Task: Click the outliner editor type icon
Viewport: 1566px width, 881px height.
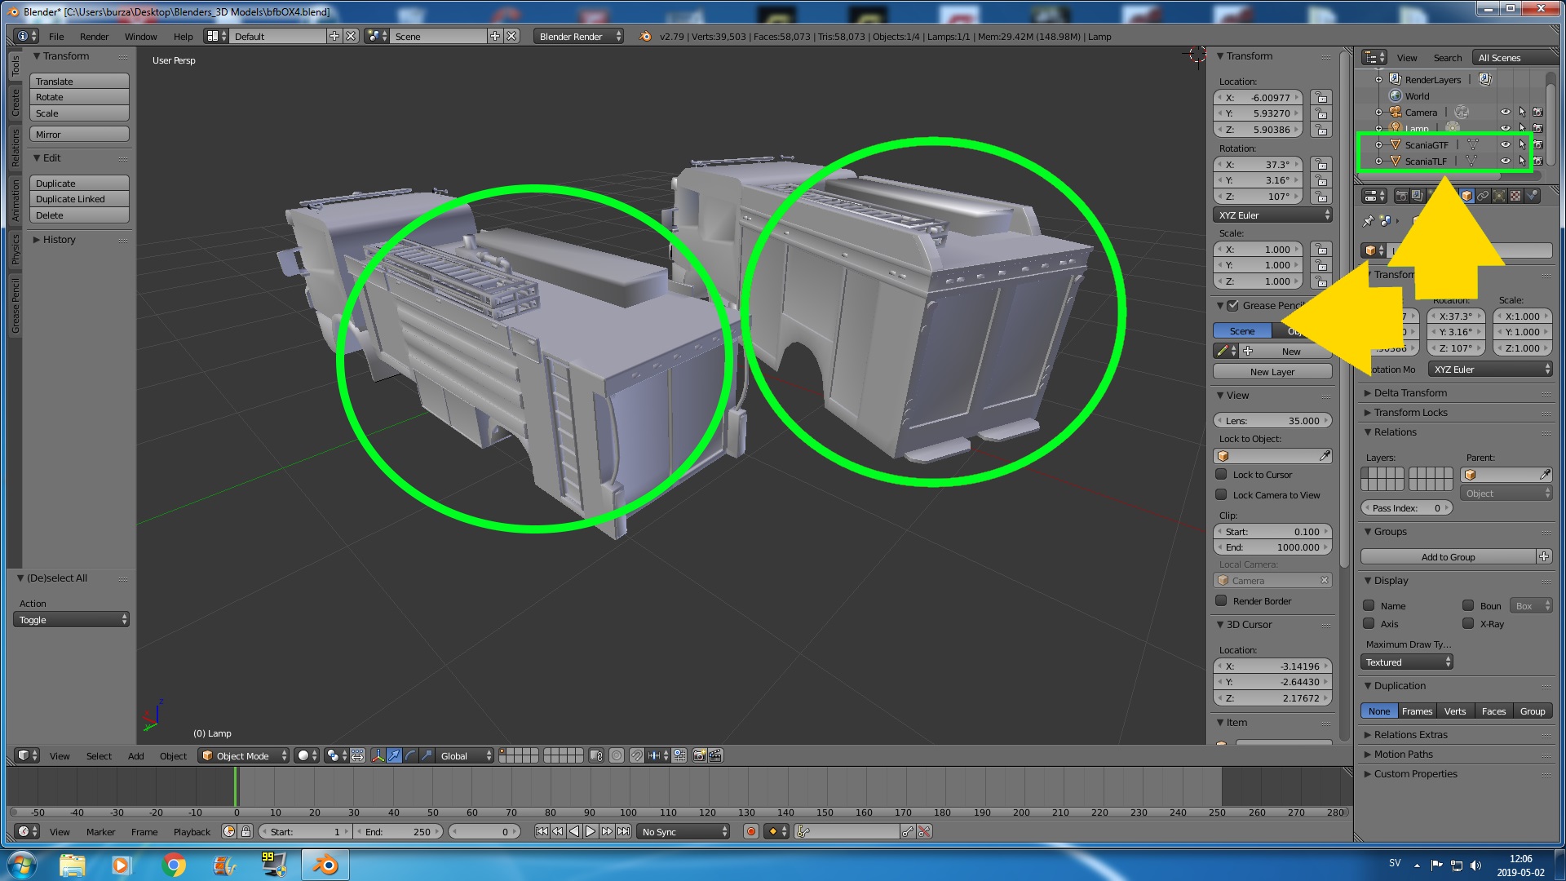Action: 1374,58
